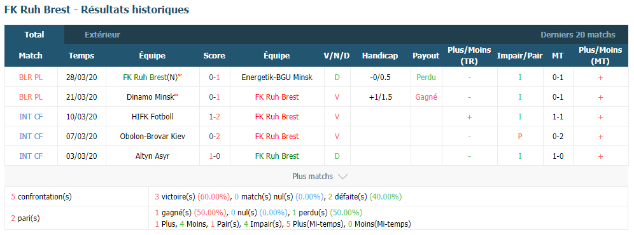The image size is (634, 235).
Task: Click the Perdu payout result
Action: 426,77
